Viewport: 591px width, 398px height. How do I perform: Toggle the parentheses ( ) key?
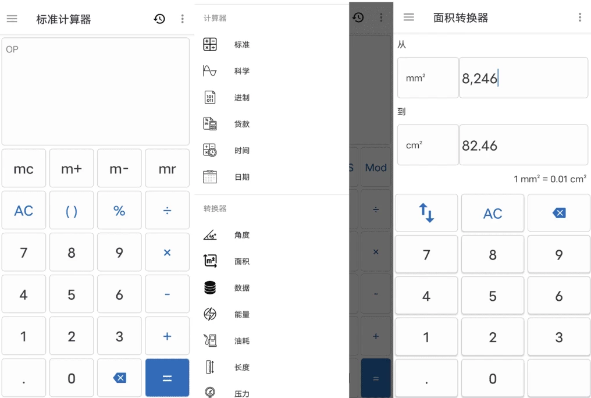(x=72, y=211)
